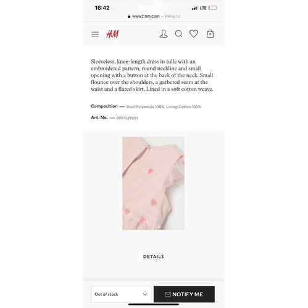Open the DETAILS section
The width and height of the screenshot is (308, 308).
click(x=154, y=257)
